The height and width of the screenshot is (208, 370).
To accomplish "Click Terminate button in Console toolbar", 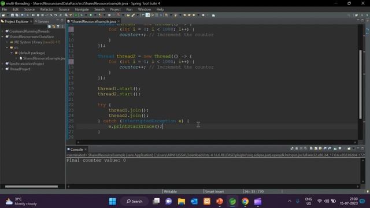I will point(297,148).
